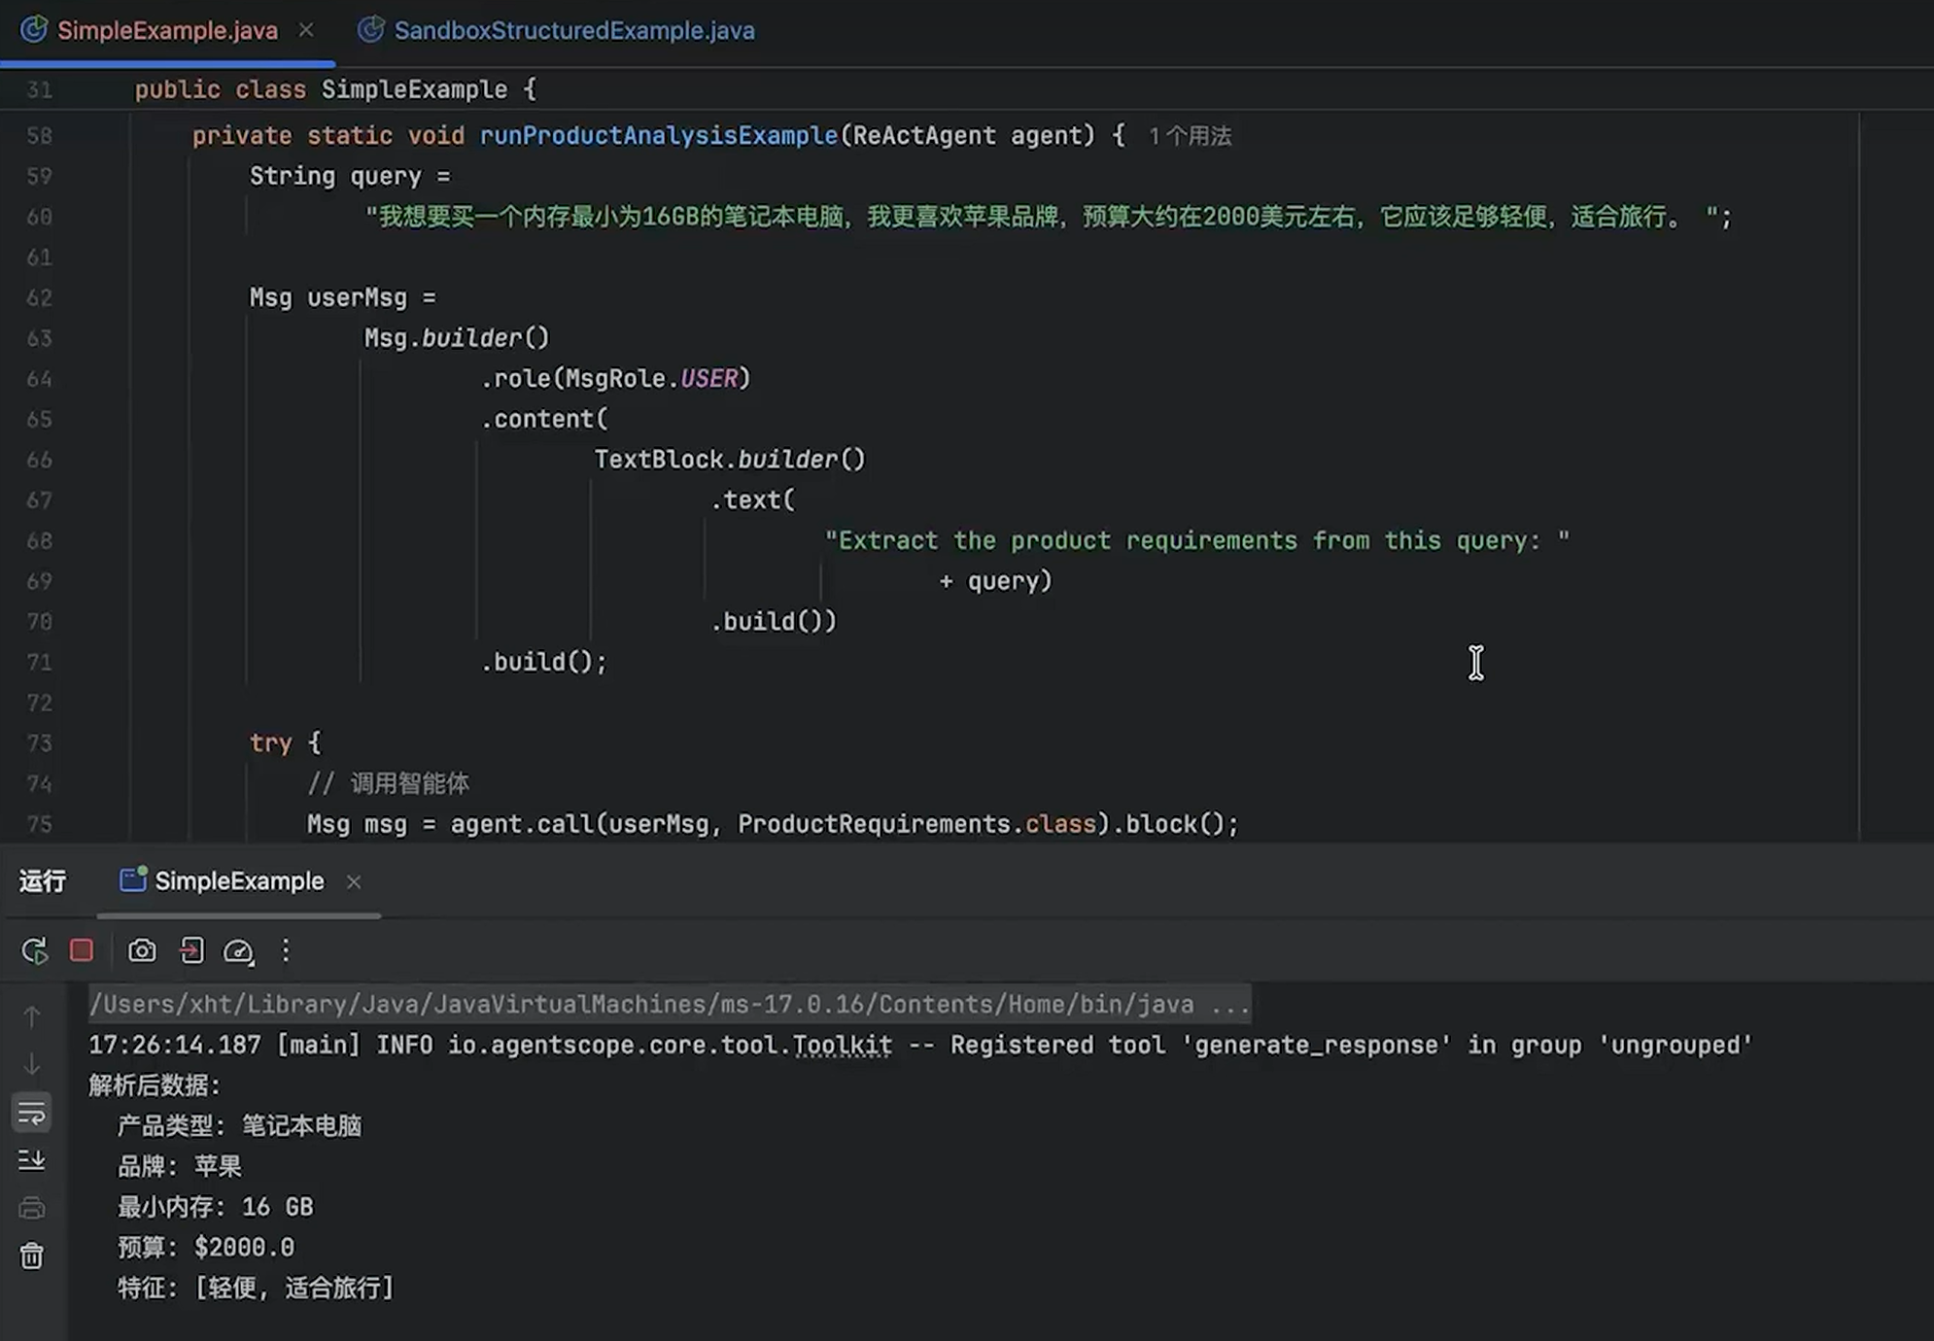The image size is (1934, 1341).
Task: Stop the running process
Action: pos(82,950)
